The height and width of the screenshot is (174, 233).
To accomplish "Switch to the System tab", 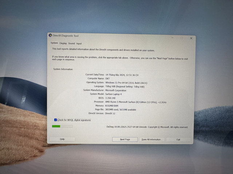I will (x=54, y=43).
